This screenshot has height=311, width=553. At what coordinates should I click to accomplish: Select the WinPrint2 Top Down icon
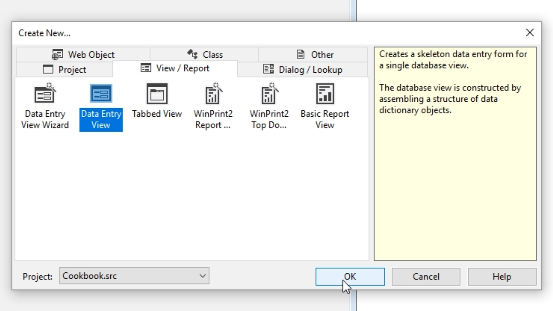click(269, 94)
